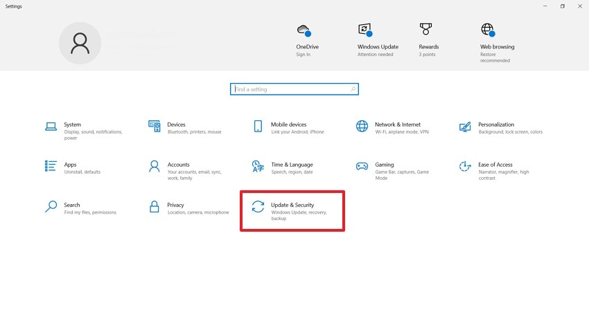This screenshot has height=314, width=589.
Task: Open the Mobile devices phone icon
Action: [258, 127]
